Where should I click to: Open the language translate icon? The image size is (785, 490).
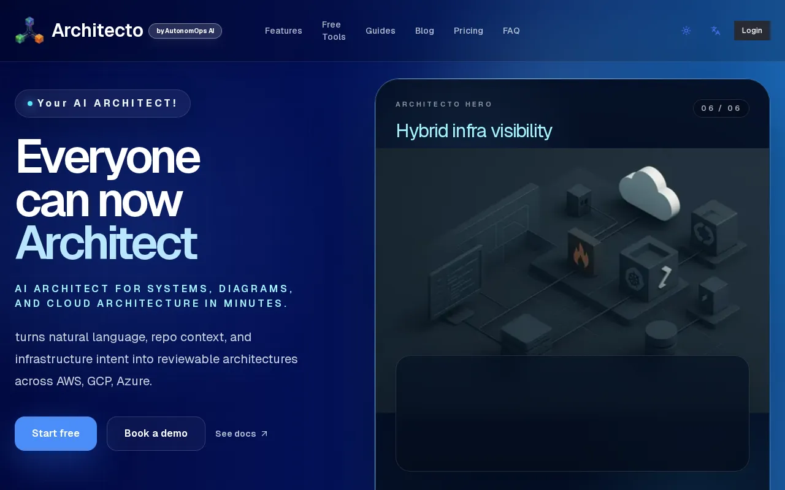click(x=716, y=31)
